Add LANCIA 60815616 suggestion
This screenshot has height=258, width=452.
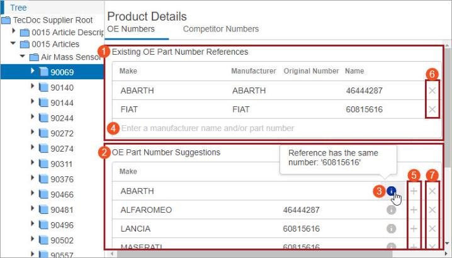coord(414,228)
